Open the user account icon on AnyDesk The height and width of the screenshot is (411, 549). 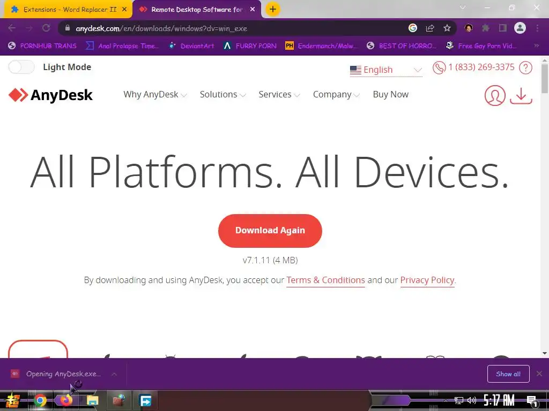coord(495,95)
